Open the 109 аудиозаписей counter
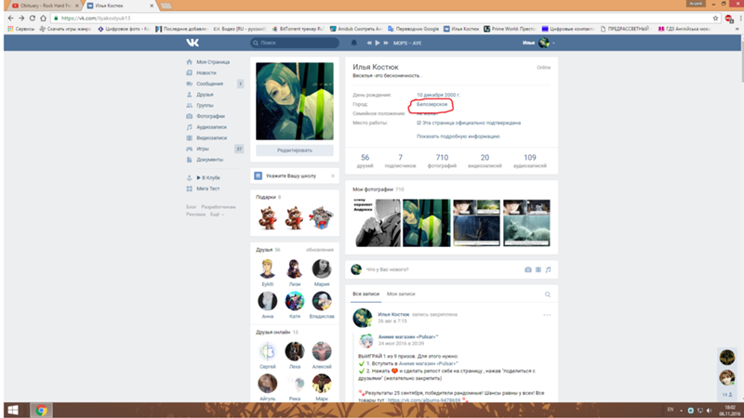744x418 pixels. click(530, 161)
